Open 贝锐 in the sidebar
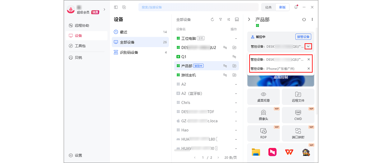382x163 pixels. click(x=86, y=58)
